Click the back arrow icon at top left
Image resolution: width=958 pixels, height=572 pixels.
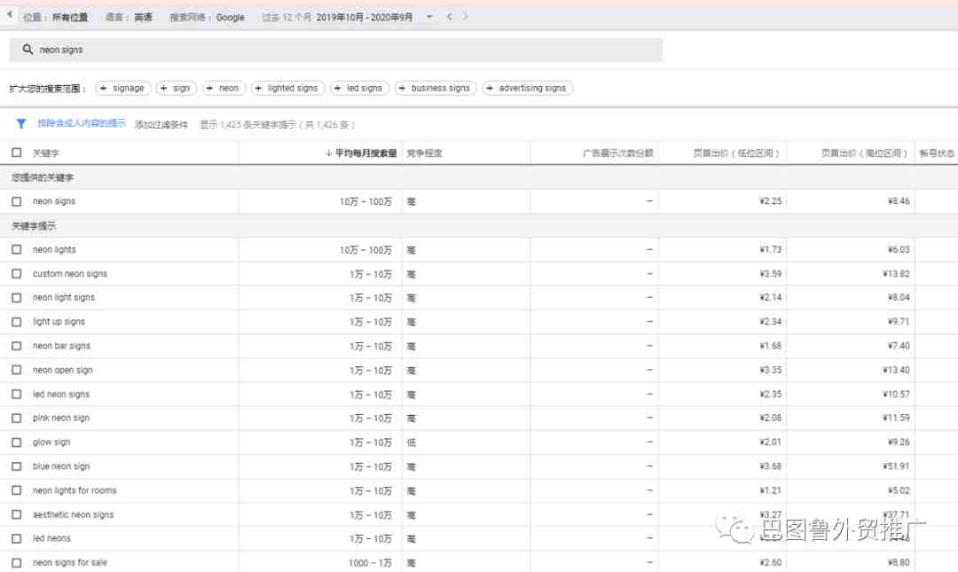(9, 15)
